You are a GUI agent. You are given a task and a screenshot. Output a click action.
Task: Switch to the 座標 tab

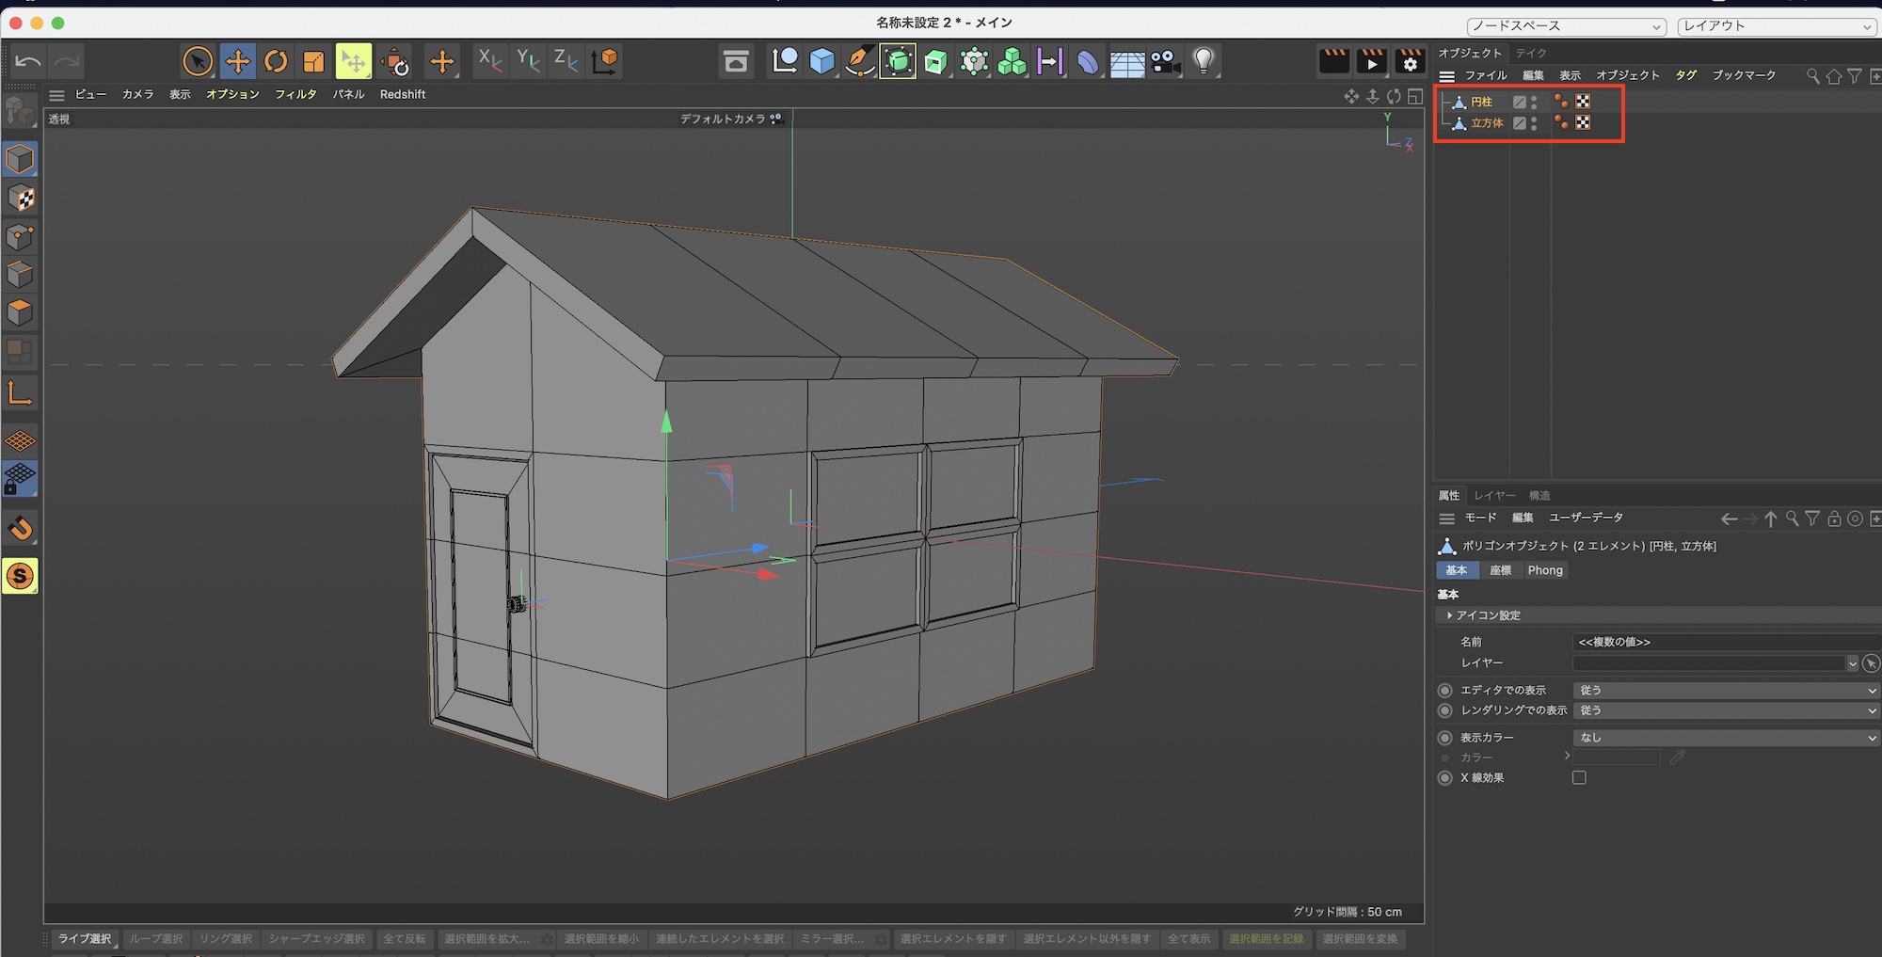[1500, 570]
